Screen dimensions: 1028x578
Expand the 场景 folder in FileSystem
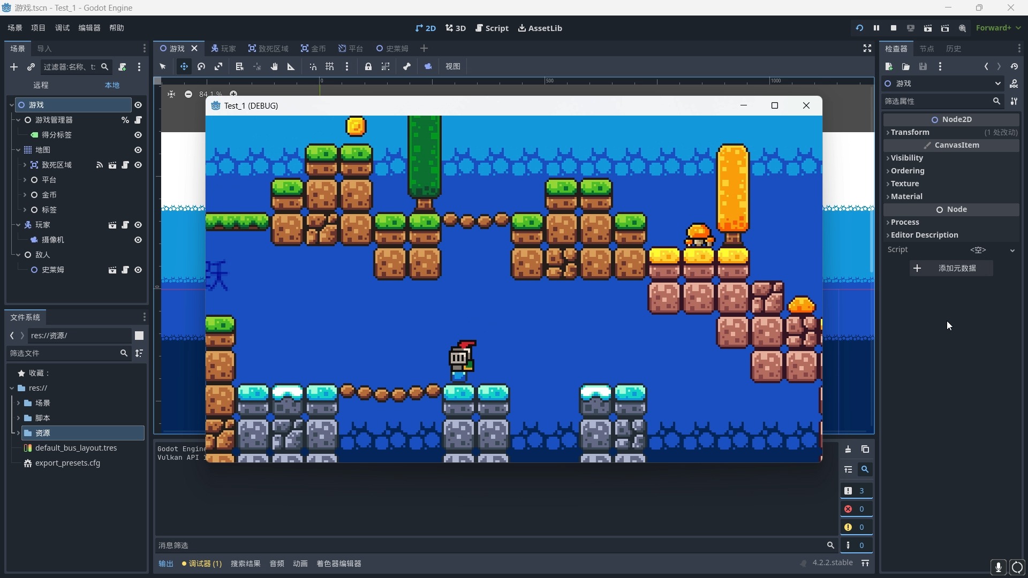(x=18, y=403)
